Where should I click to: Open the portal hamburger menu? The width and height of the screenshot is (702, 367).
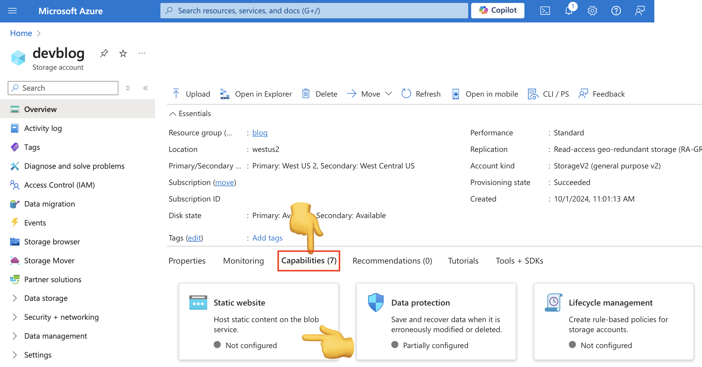pos(12,11)
